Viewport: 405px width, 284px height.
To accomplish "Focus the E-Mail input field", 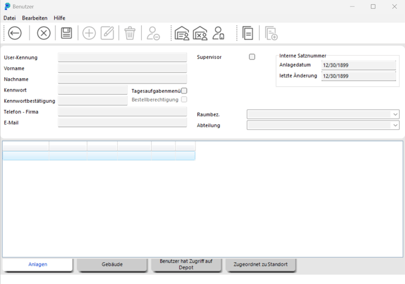I will 122,122.
